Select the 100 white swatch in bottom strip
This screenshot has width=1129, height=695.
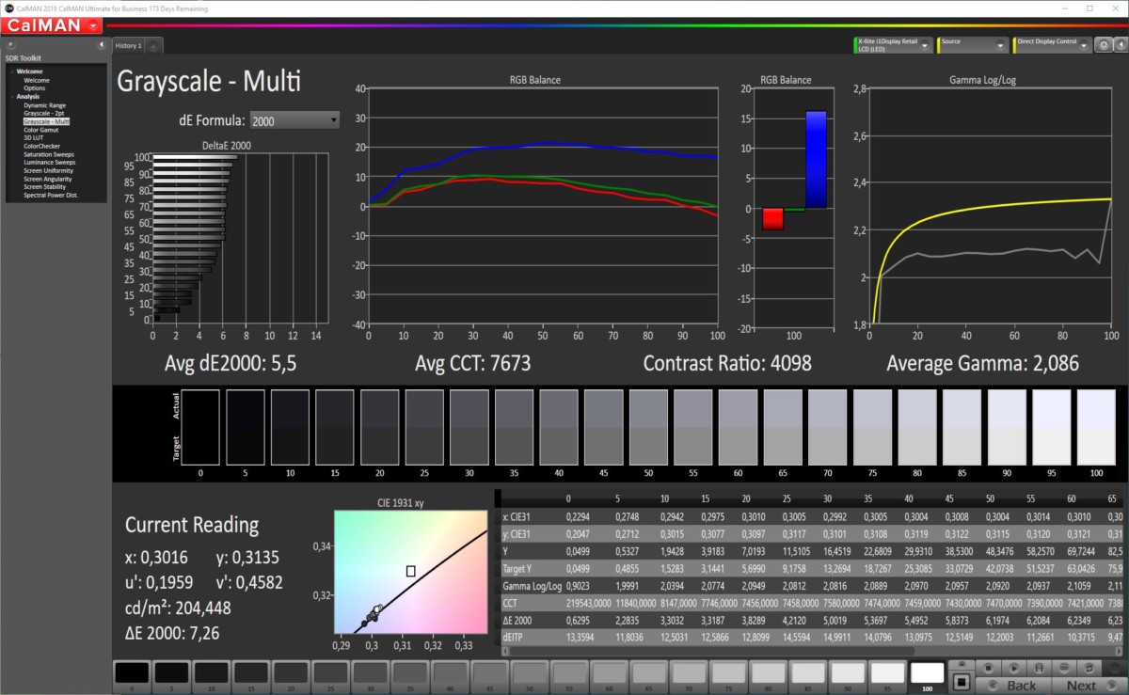click(927, 677)
